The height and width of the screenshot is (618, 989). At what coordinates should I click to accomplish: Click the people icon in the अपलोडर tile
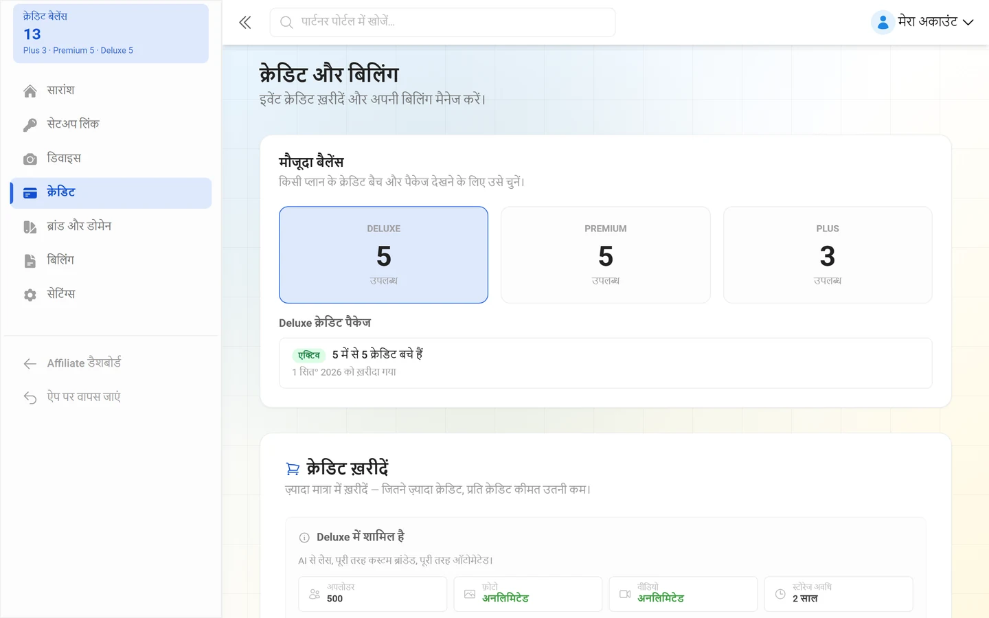(315, 594)
